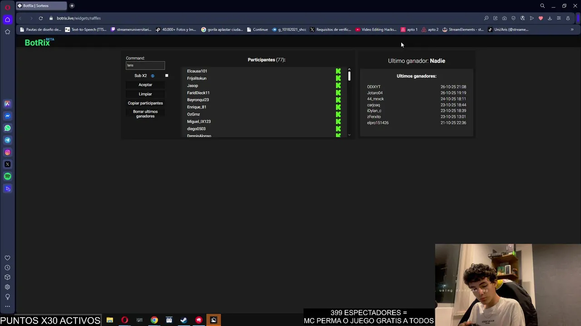This screenshot has width=581, height=326.
Task: Open X (Twitter) in the sidebar
Action: pyautogui.click(x=7, y=164)
